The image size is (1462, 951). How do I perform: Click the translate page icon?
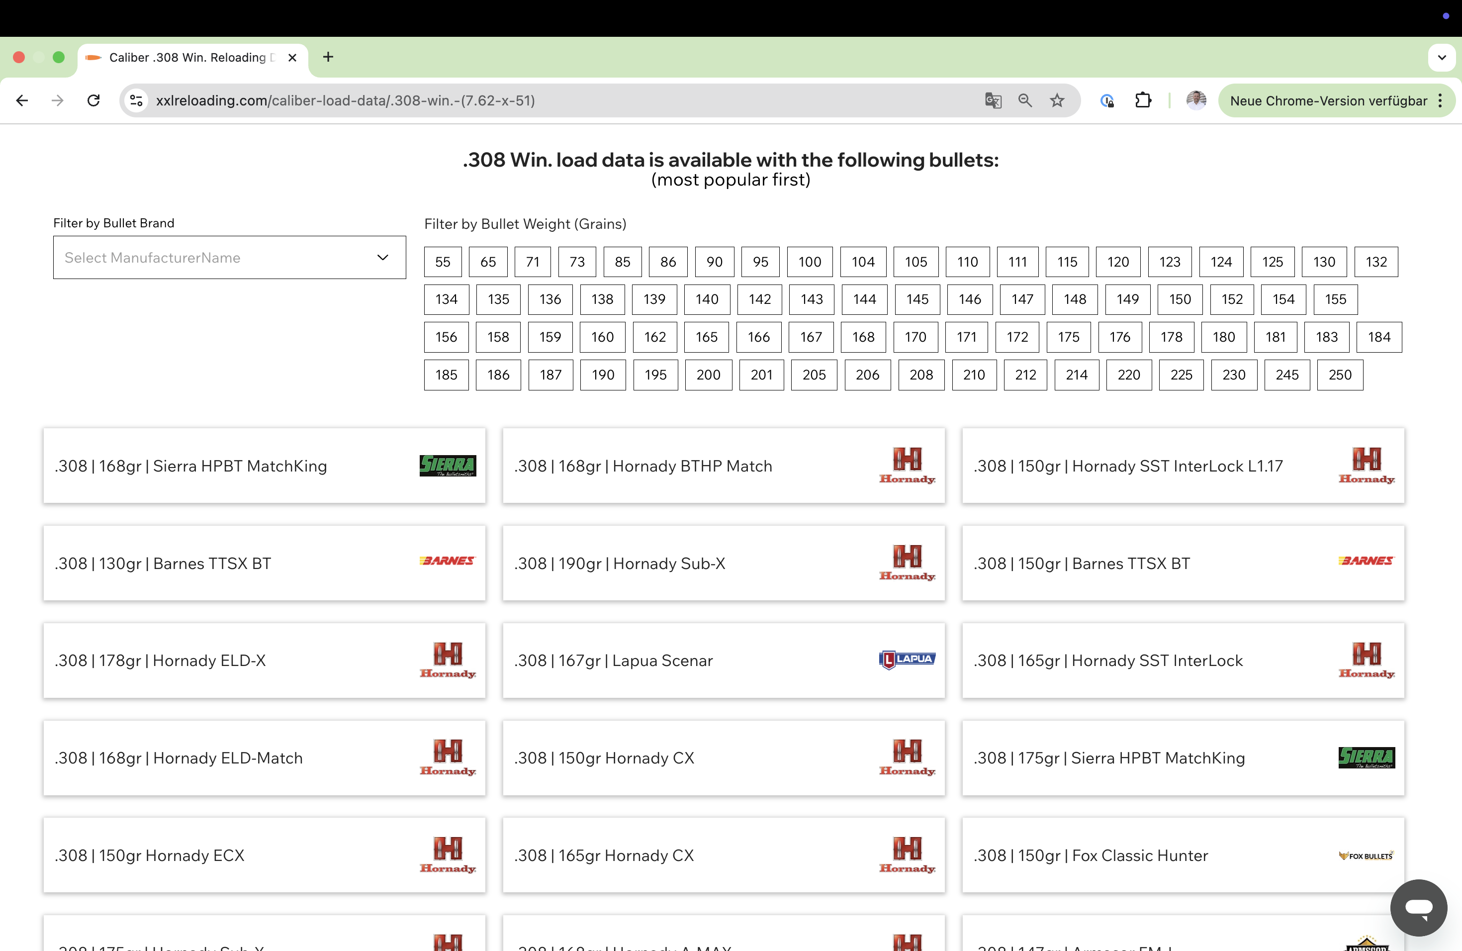[993, 100]
